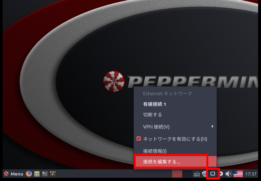Choose 接続を編集する... menu entry

[x=175, y=161]
